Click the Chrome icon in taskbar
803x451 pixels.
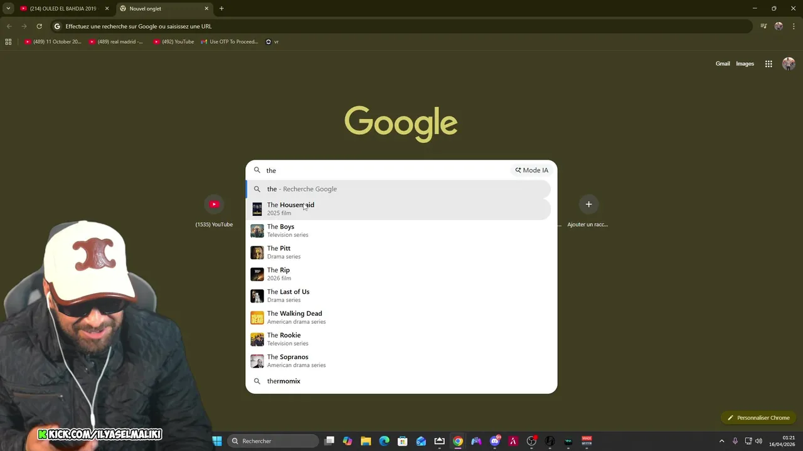pyautogui.click(x=458, y=441)
